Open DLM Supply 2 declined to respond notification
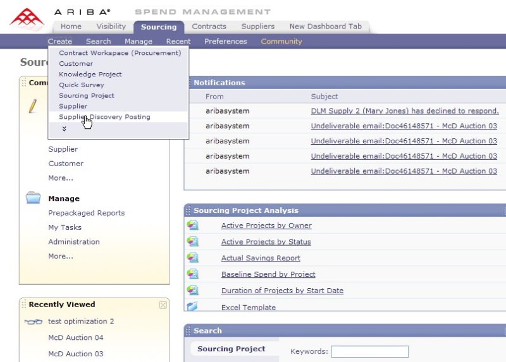 coord(405,111)
